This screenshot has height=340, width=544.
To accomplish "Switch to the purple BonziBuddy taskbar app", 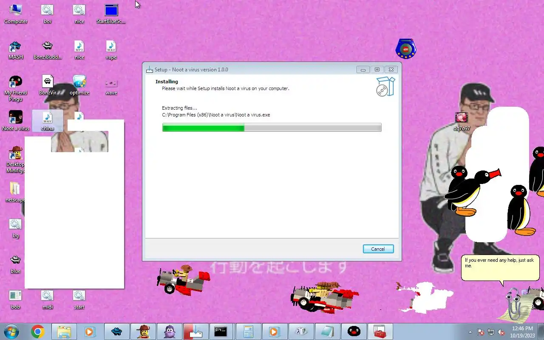I will [x=170, y=331].
